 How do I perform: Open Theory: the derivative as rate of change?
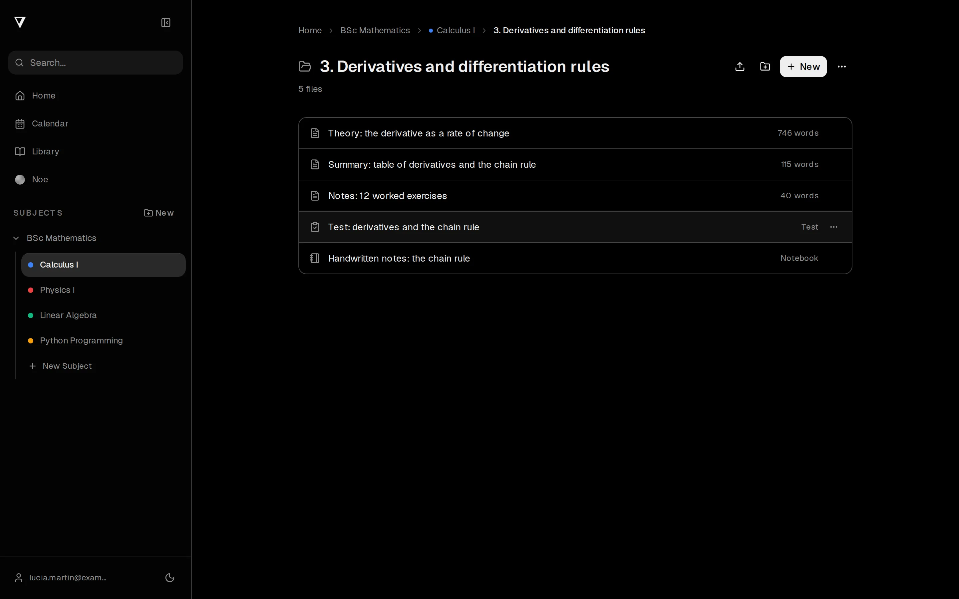click(x=575, y=133)
